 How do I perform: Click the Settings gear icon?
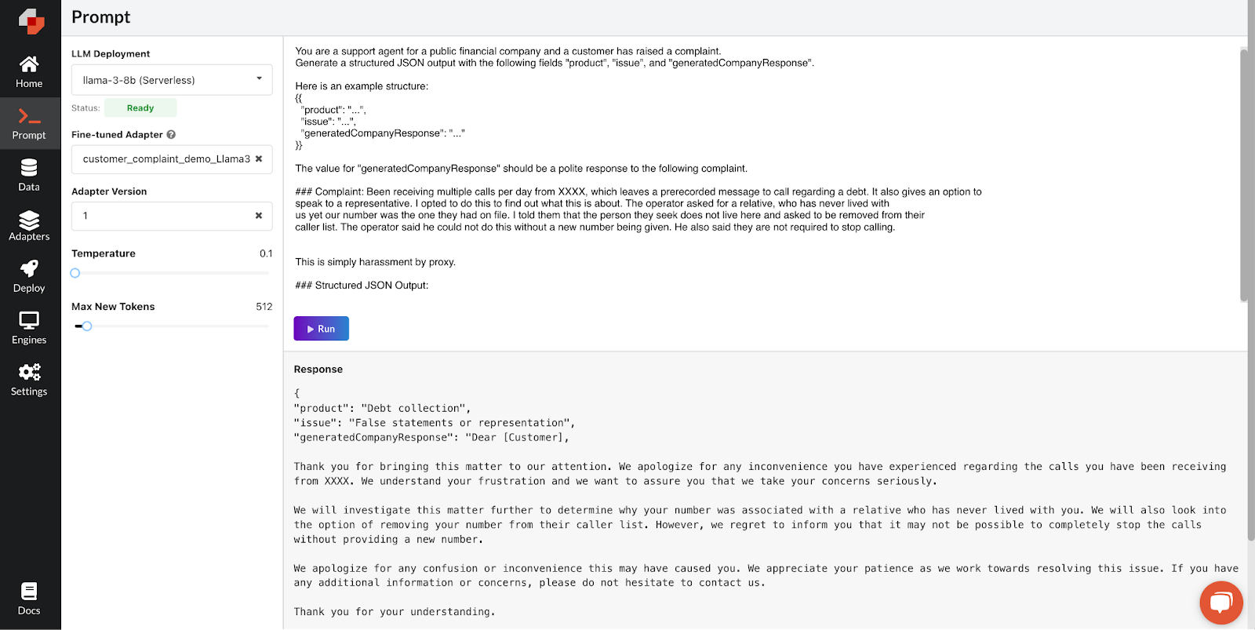(29, 372)
